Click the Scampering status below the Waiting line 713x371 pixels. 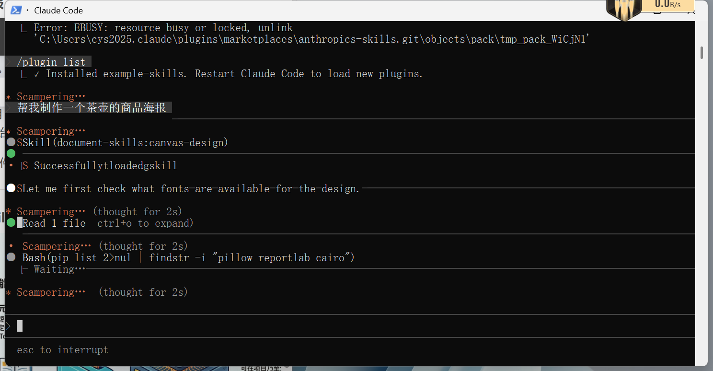click(51, 292)
